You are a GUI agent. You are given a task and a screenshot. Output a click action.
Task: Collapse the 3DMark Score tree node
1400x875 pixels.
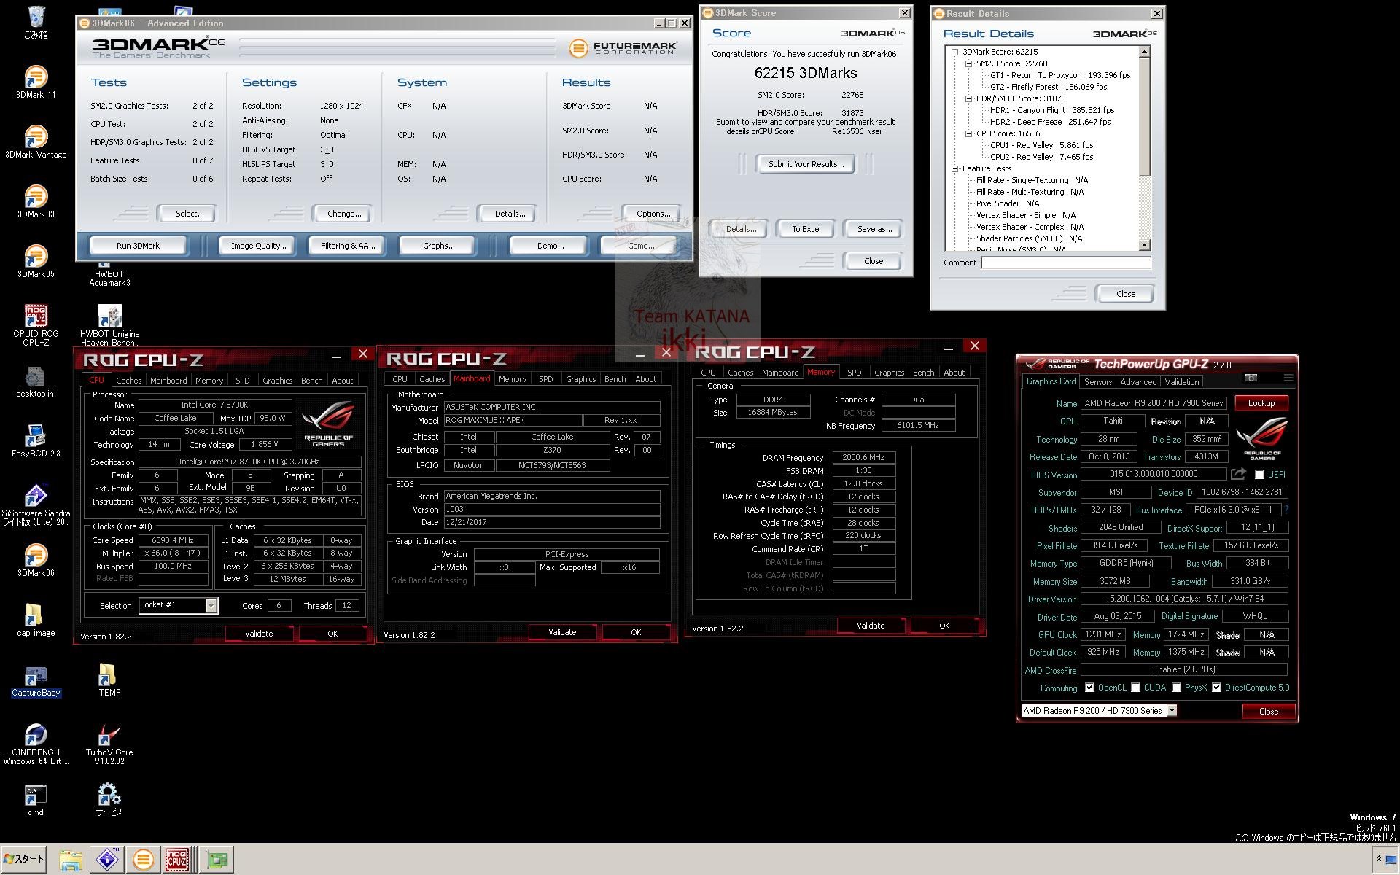pyautogui.click(x=954, y=52)
